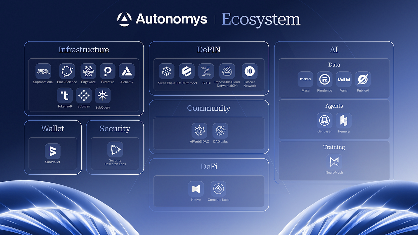The width and height of the screenshot is (418, 235).
Task: Click the Masa logo icon
Action: [306, 79]
